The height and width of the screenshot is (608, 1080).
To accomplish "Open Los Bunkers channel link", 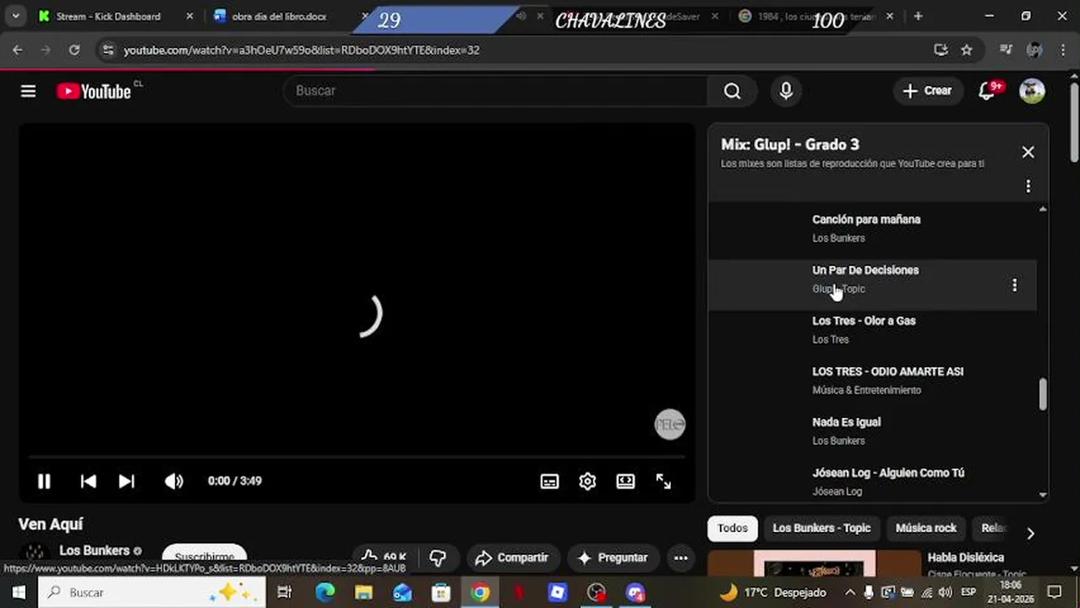I will coord(95,551).
